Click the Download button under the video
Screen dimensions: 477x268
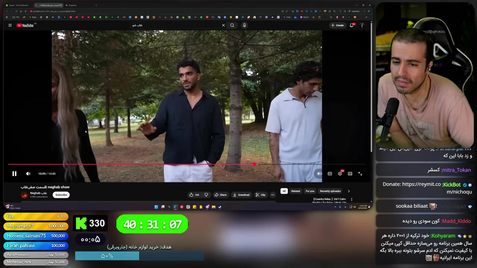pyautogui.click(x=241, y=195)
